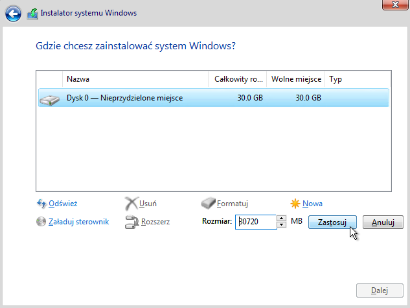
Task: Click the Formatuj option
Action: 232,204
